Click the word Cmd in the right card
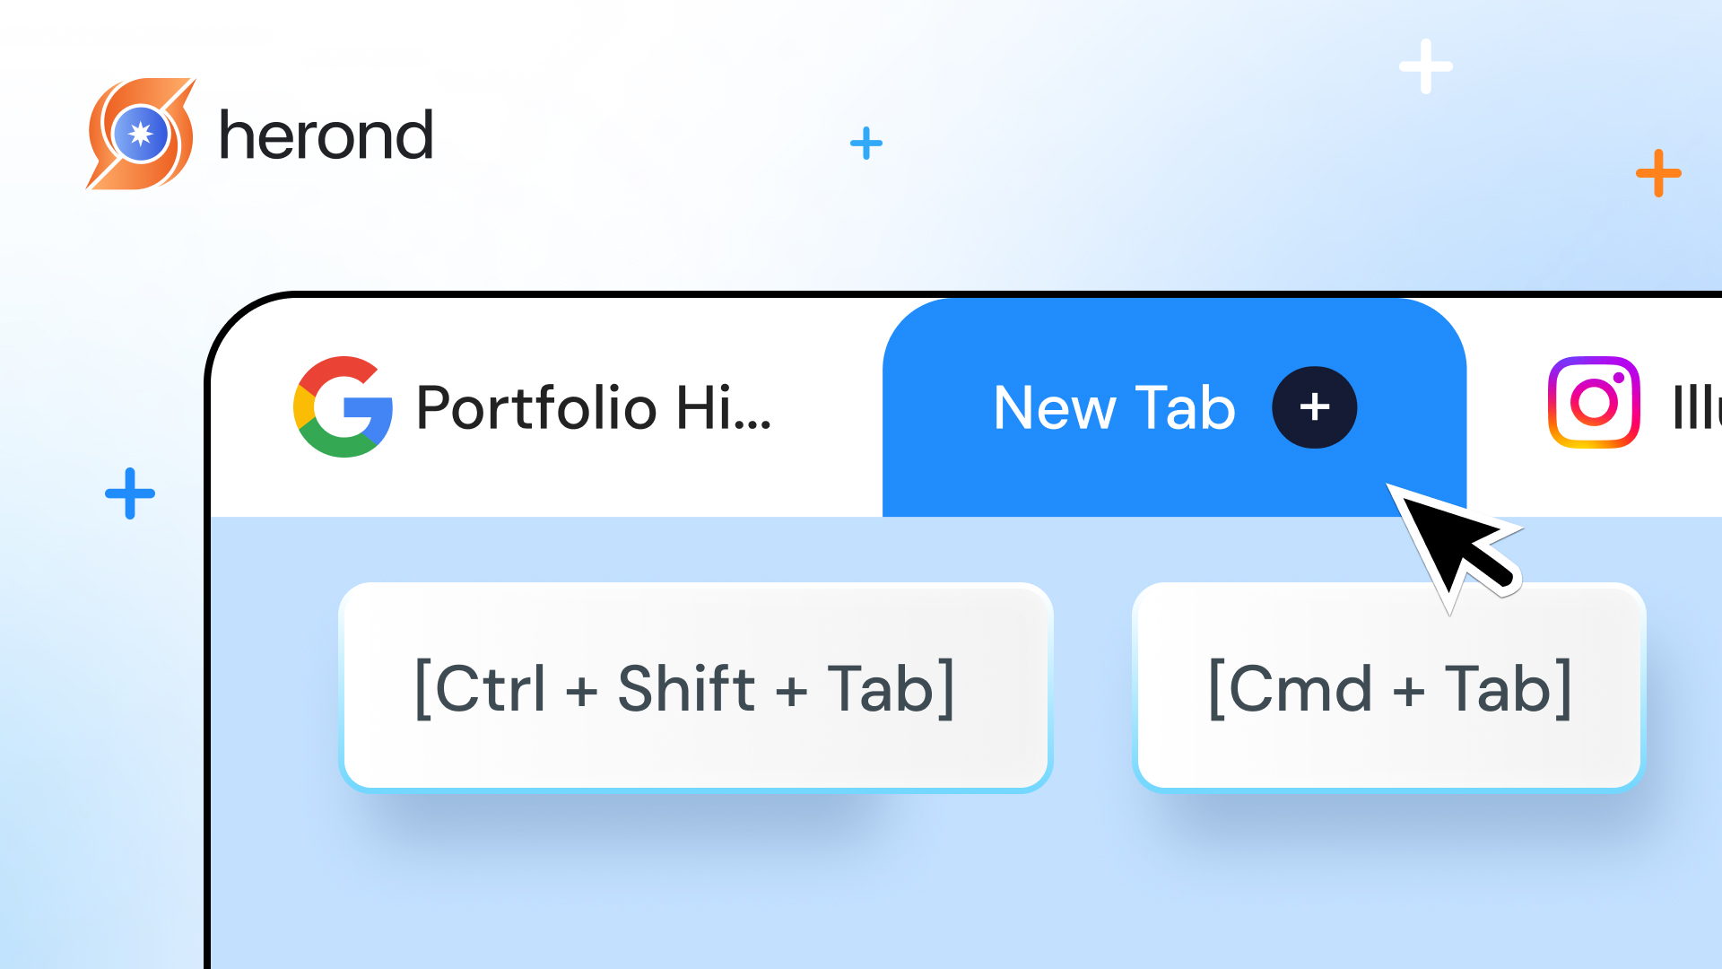 point(1300,689)
